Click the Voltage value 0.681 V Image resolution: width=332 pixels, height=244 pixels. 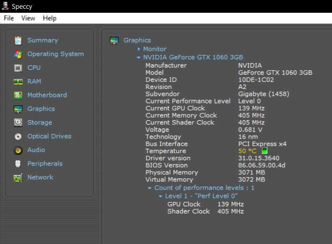[x=250, y=130]
